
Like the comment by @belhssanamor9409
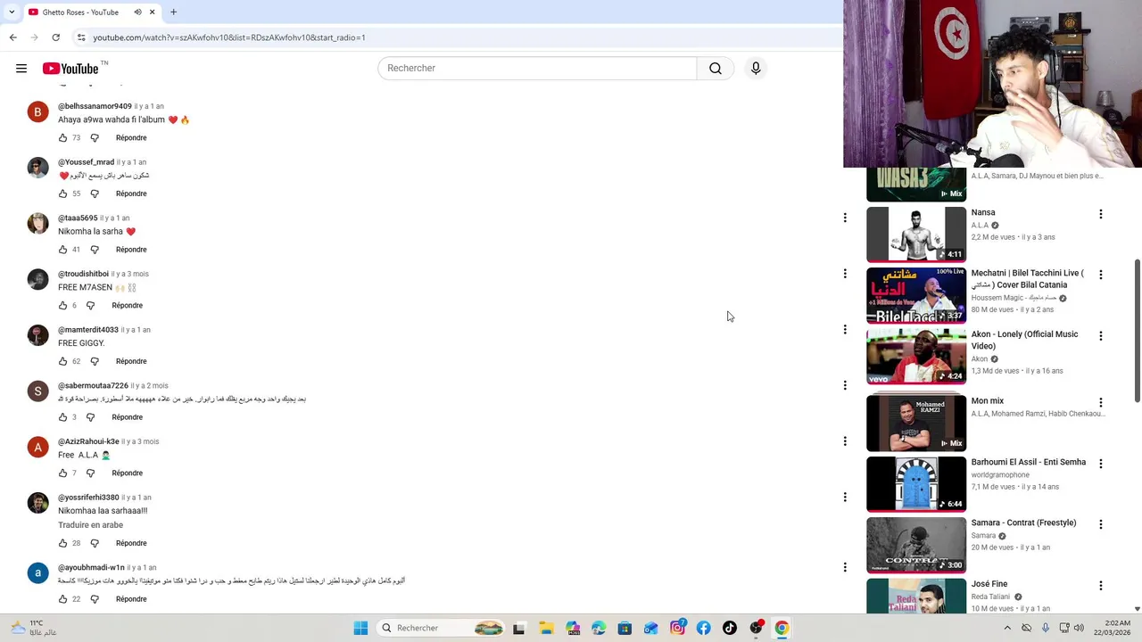(62, 138)
